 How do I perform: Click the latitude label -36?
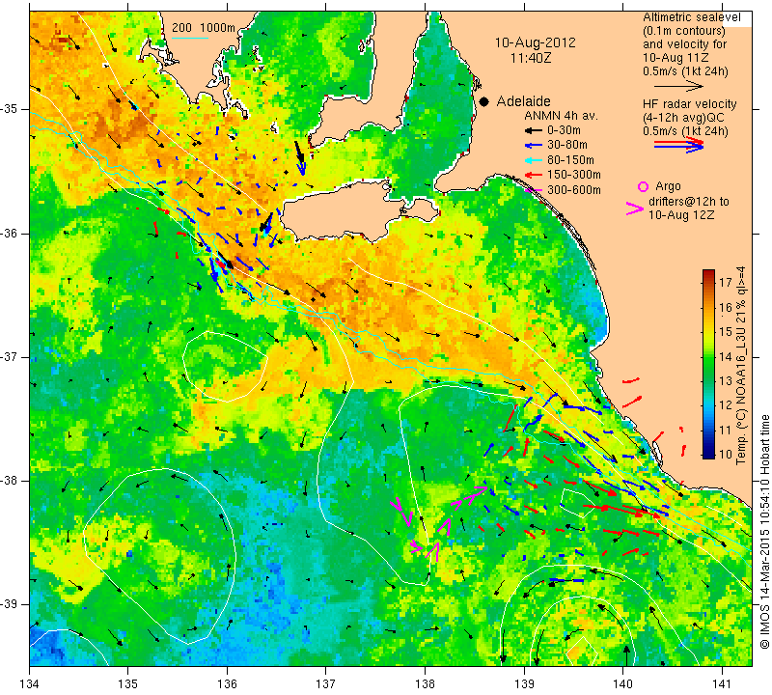[x=9, y=233]
